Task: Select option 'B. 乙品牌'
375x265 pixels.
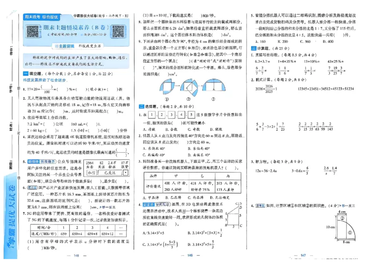Action: coord(173,198)
